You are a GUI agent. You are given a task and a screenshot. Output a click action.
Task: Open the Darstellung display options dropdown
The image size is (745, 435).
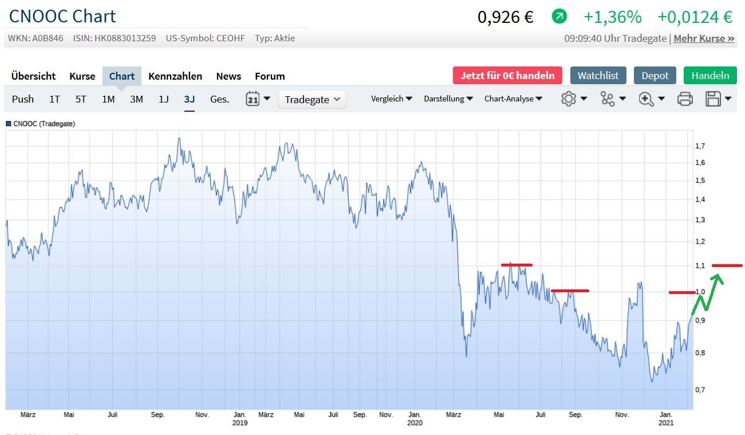click(x=448, y=99)
